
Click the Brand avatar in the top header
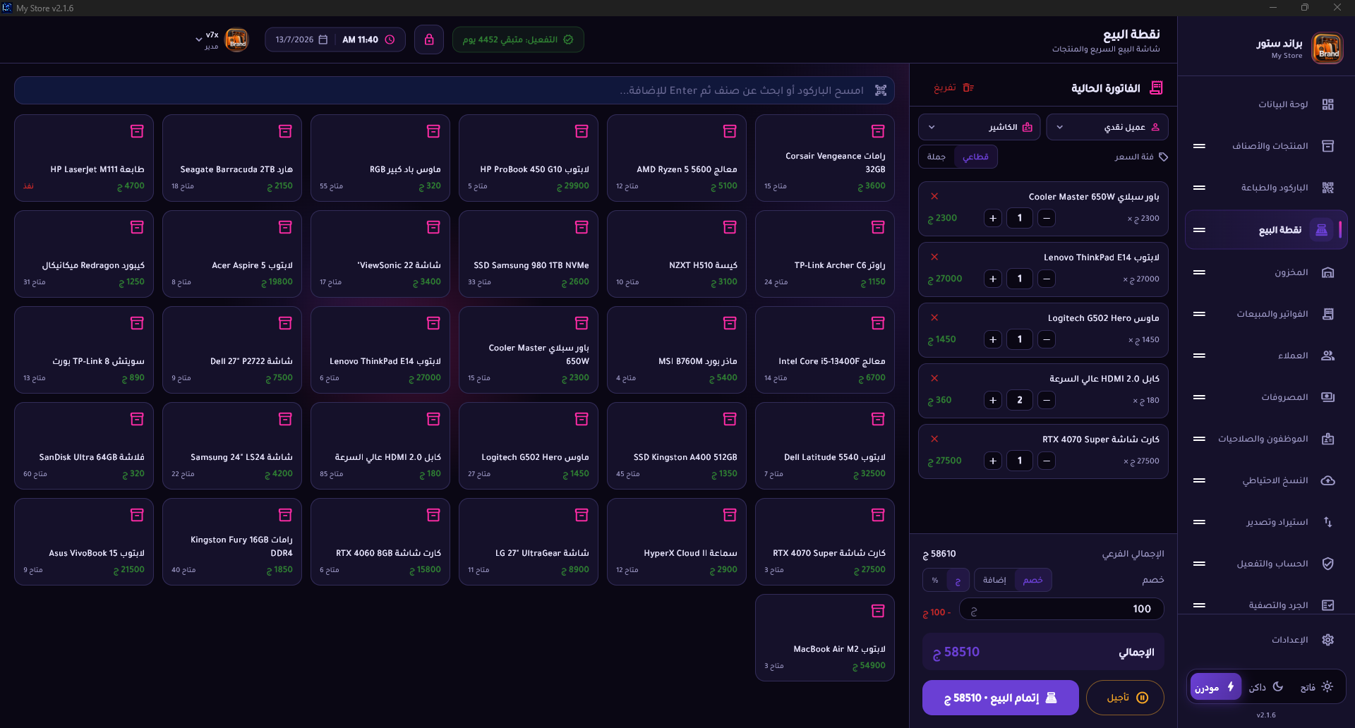click(x=236, y=40)
